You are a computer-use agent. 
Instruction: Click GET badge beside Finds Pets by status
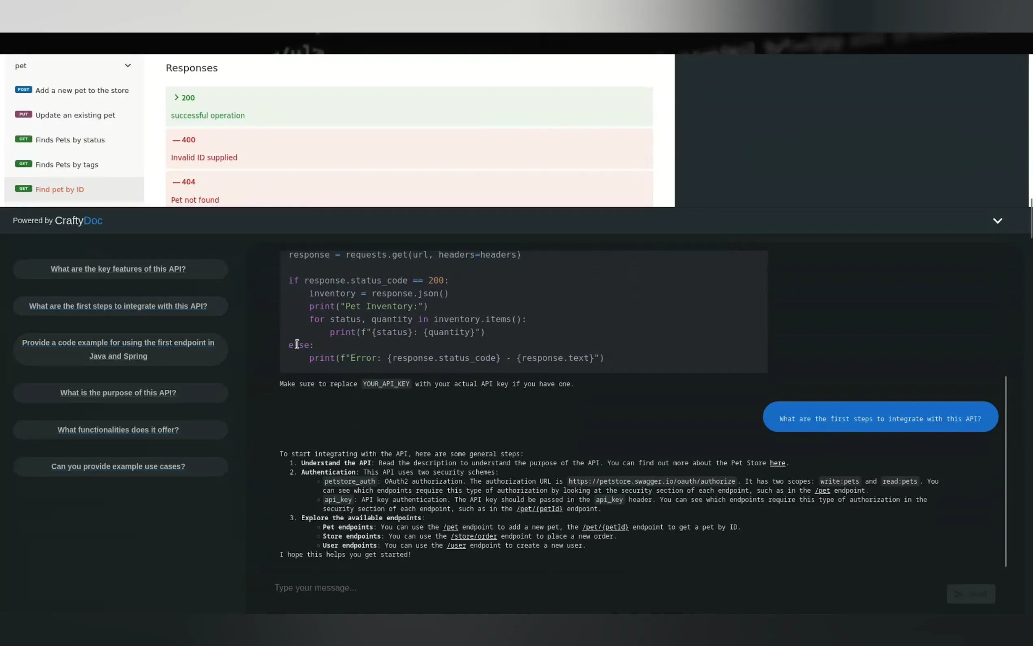[x=24, y=139]
